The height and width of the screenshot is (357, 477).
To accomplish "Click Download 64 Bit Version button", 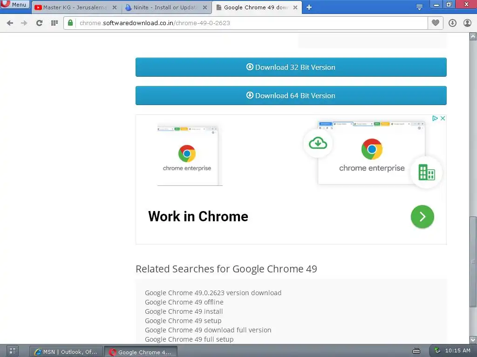I will 291,96.
